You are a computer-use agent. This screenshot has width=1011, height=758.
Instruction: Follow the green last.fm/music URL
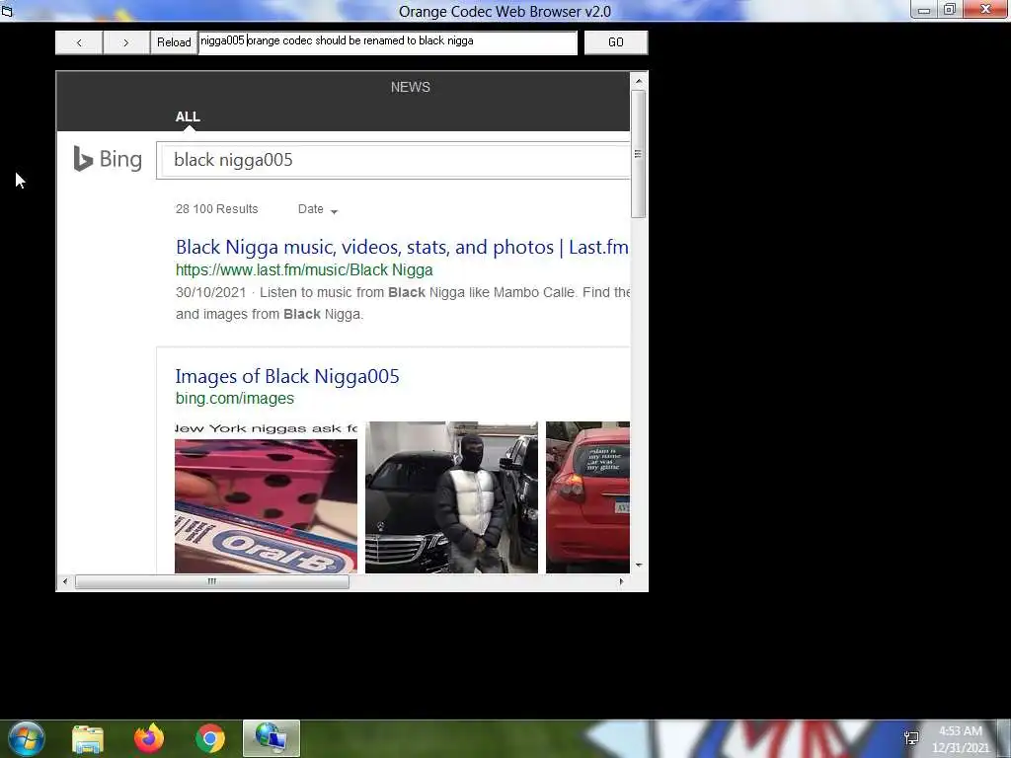tap(304, 269)
